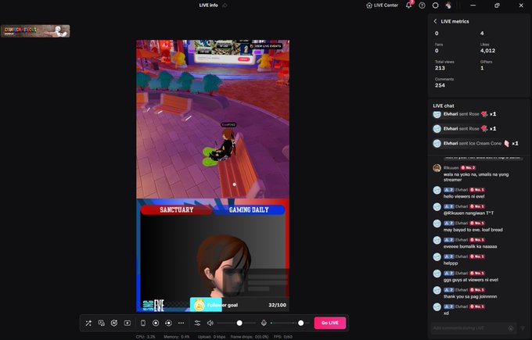Click the Likes value 4,012
This screenshot has height=340, width=532.
[487, 51]
